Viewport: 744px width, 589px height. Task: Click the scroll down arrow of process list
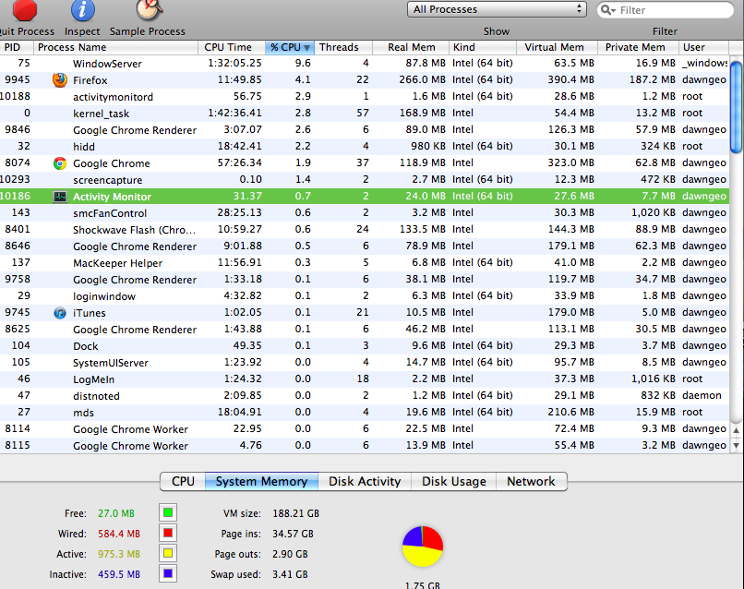(x=736, y=445)
